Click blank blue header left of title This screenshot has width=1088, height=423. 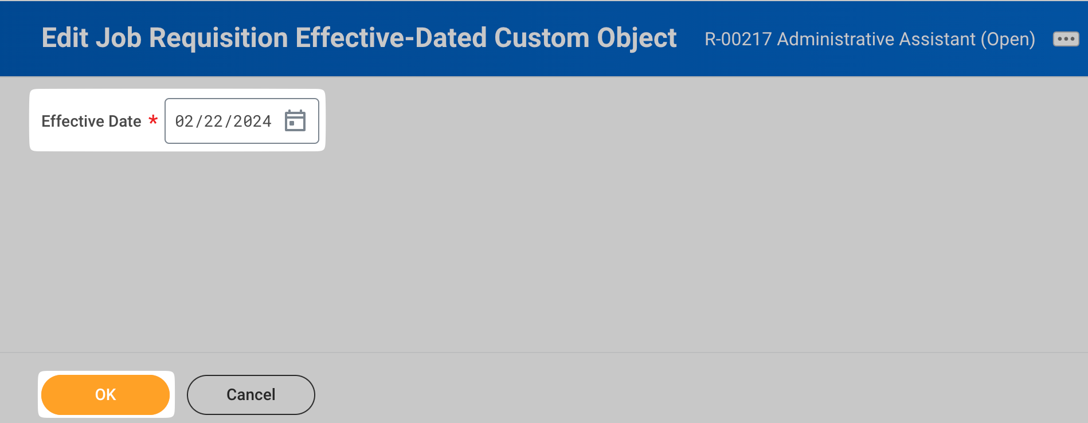[20, 38]
